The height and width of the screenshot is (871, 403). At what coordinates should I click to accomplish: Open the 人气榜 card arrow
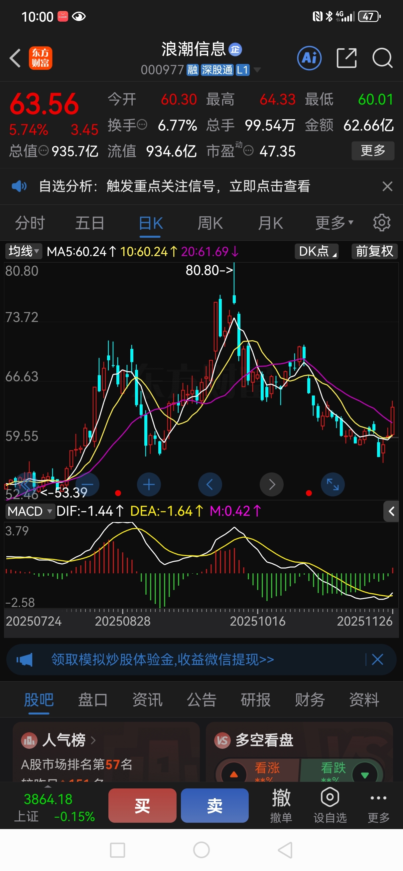(93, 740)
